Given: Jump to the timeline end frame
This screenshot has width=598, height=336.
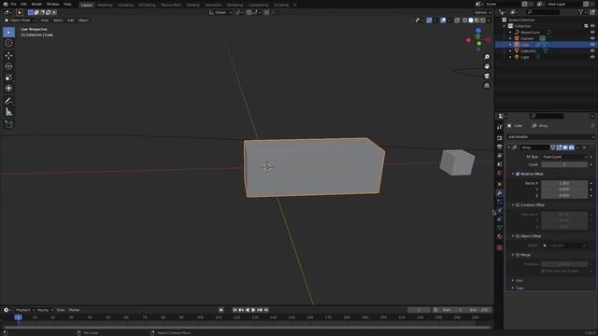Looking at the screenshot, I should point(266,310).
